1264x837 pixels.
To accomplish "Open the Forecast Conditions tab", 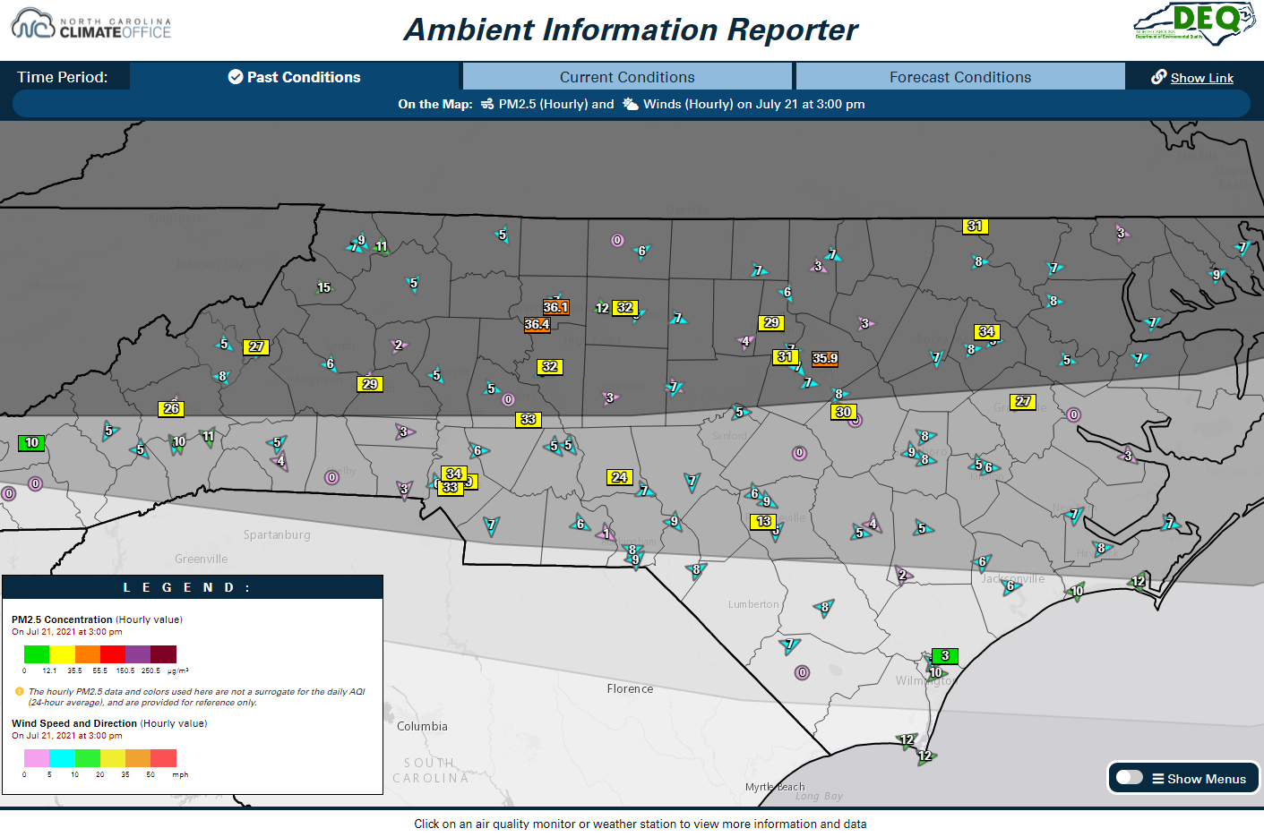I will (959, 77).
